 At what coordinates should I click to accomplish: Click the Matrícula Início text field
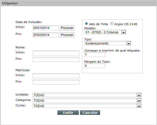56,76
